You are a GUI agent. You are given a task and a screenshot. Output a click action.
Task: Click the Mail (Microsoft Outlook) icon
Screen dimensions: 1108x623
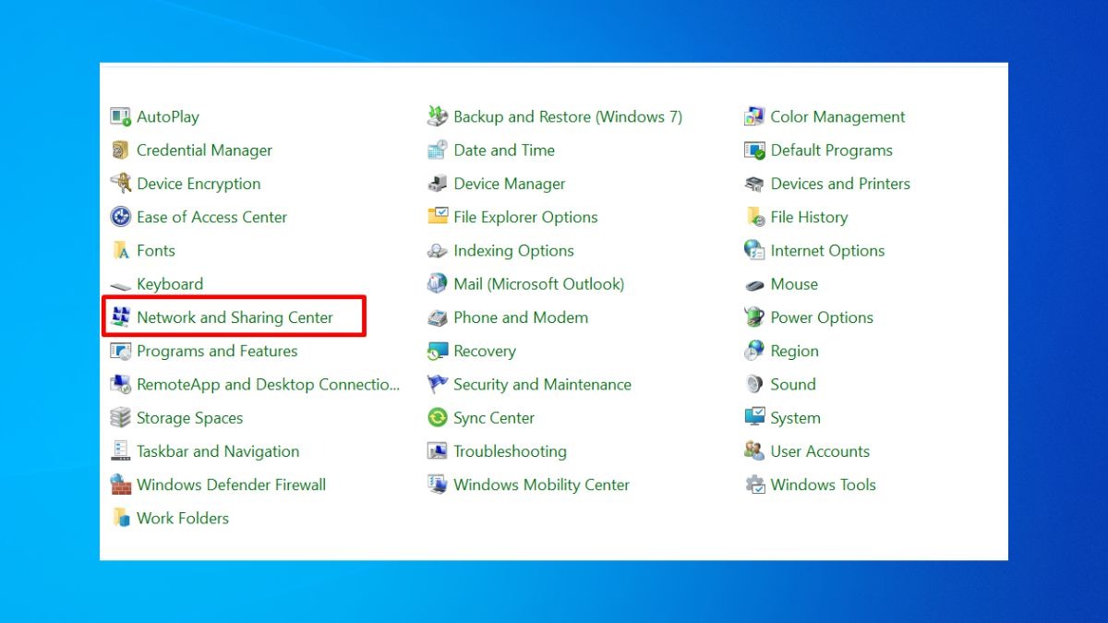pyautogui.click(x=438, y=284)
